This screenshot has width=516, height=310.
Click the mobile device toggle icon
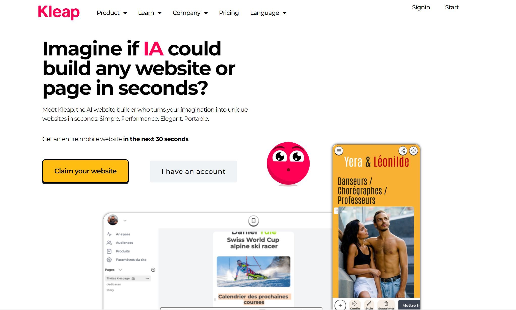pos(254,221)
